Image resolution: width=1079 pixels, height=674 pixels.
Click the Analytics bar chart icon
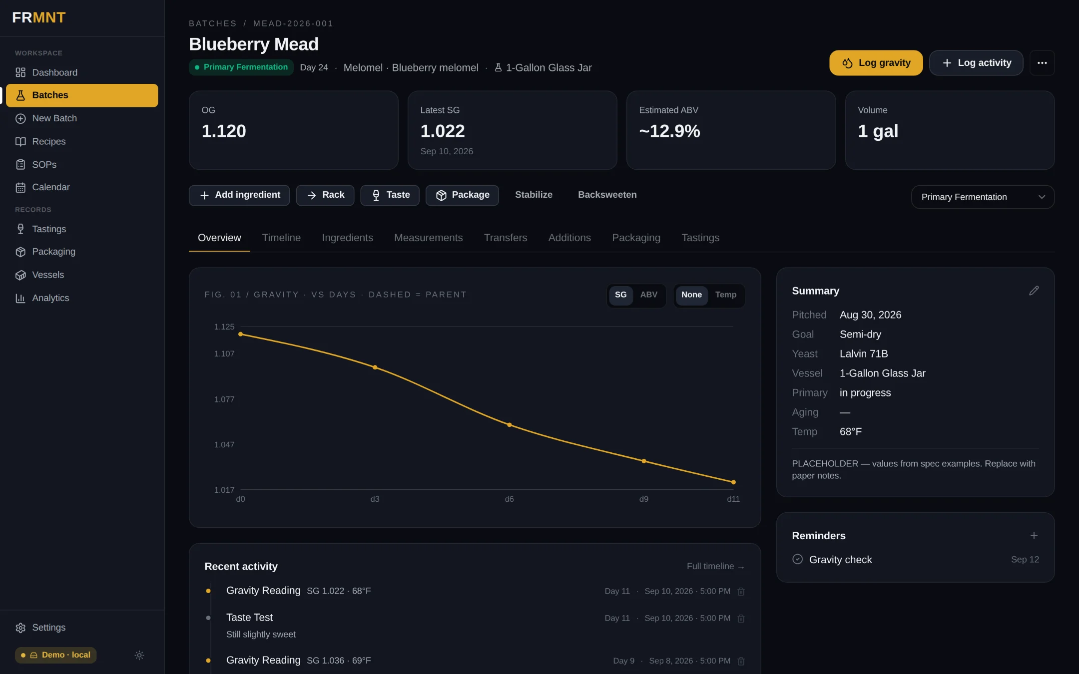(x=20, y=298)
